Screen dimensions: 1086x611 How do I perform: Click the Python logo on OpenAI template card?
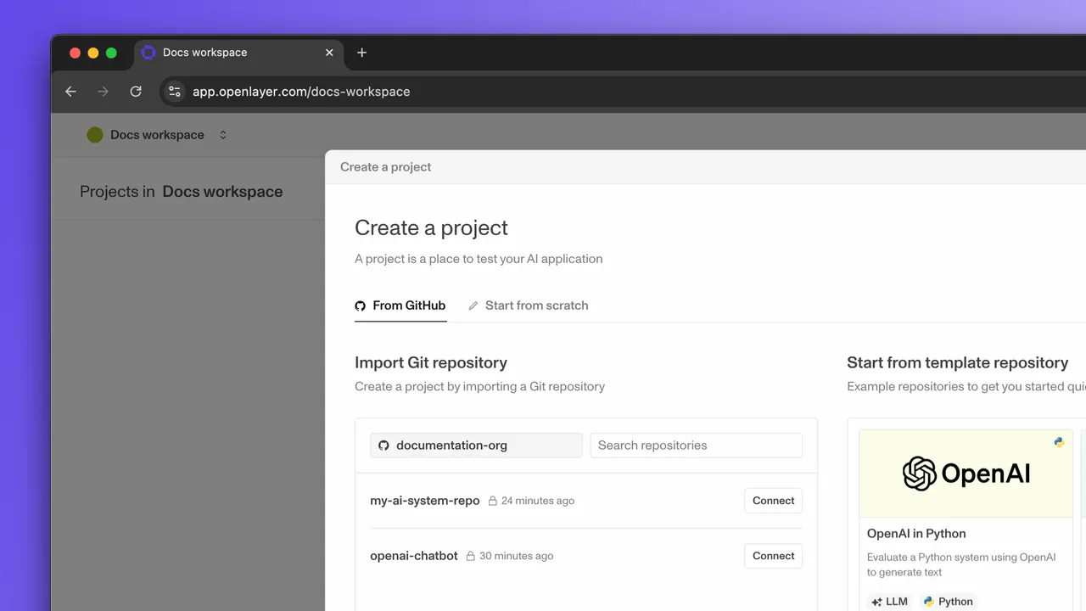(x=1059, y=442)
